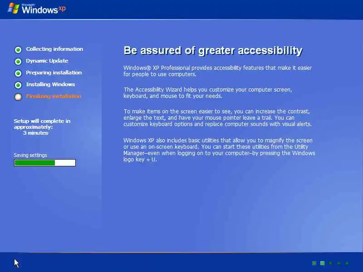
Task: Click the green bullet beside Collecting information
Action: point(18,50)
